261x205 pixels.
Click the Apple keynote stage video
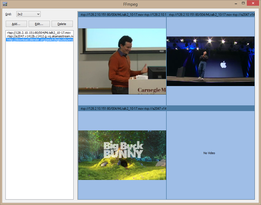click(210, 61)
